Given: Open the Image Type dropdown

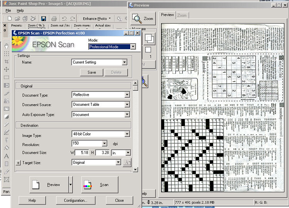Looking at the screenshot, I should tap(127, 134).
